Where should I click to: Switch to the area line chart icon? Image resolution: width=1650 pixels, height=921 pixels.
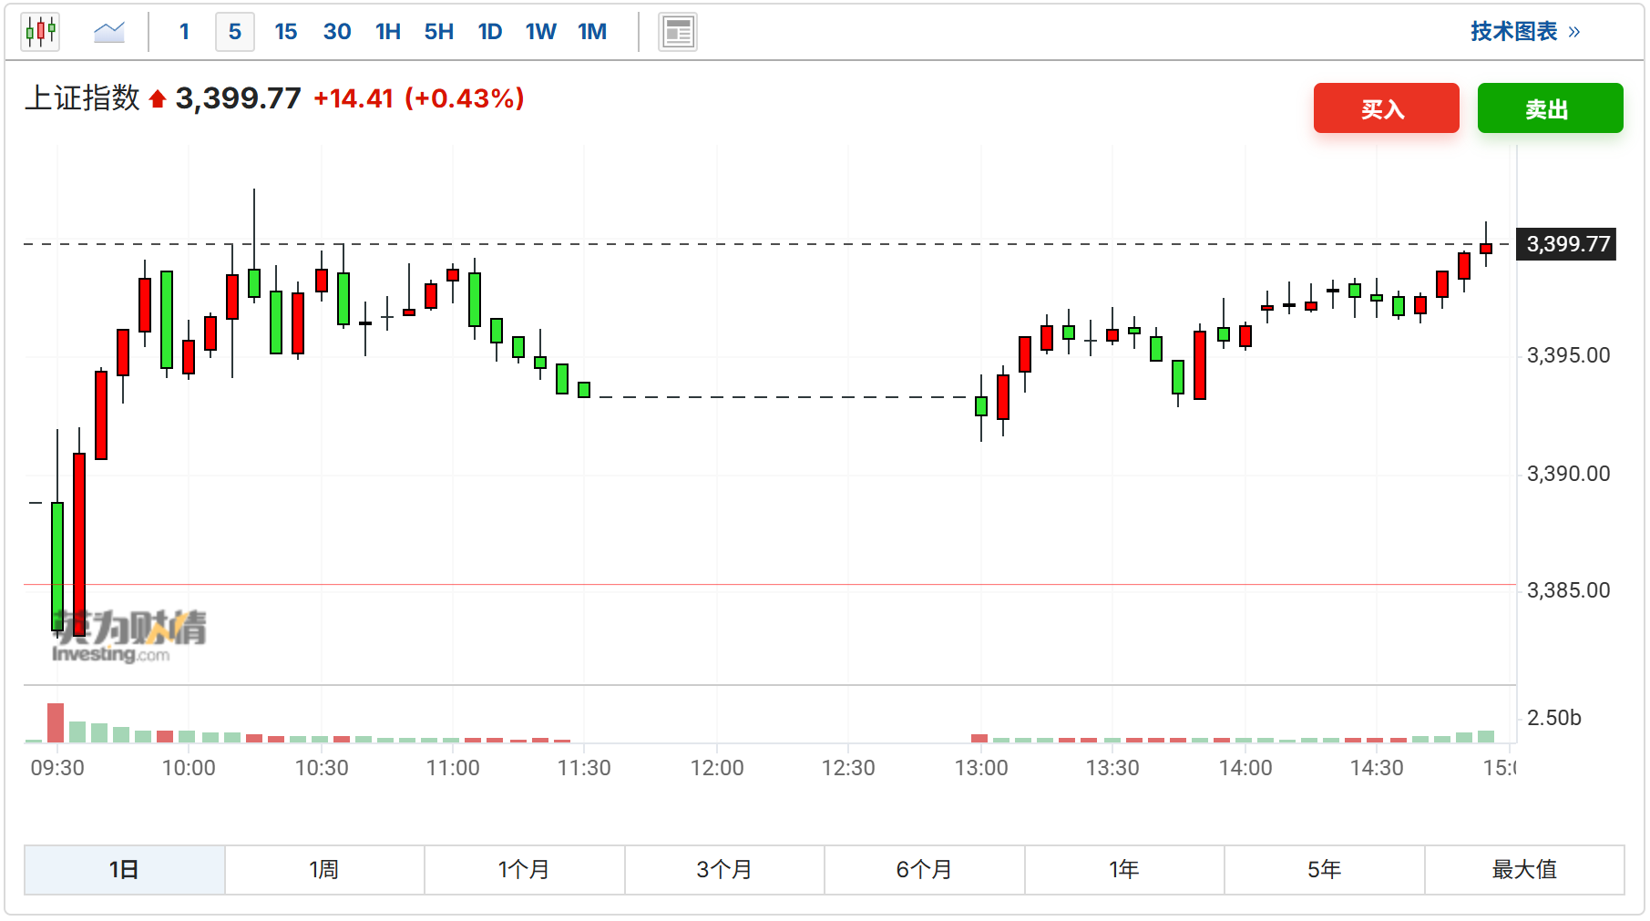(x=109, y=32)
